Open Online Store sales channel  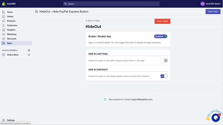click(13, 55)
